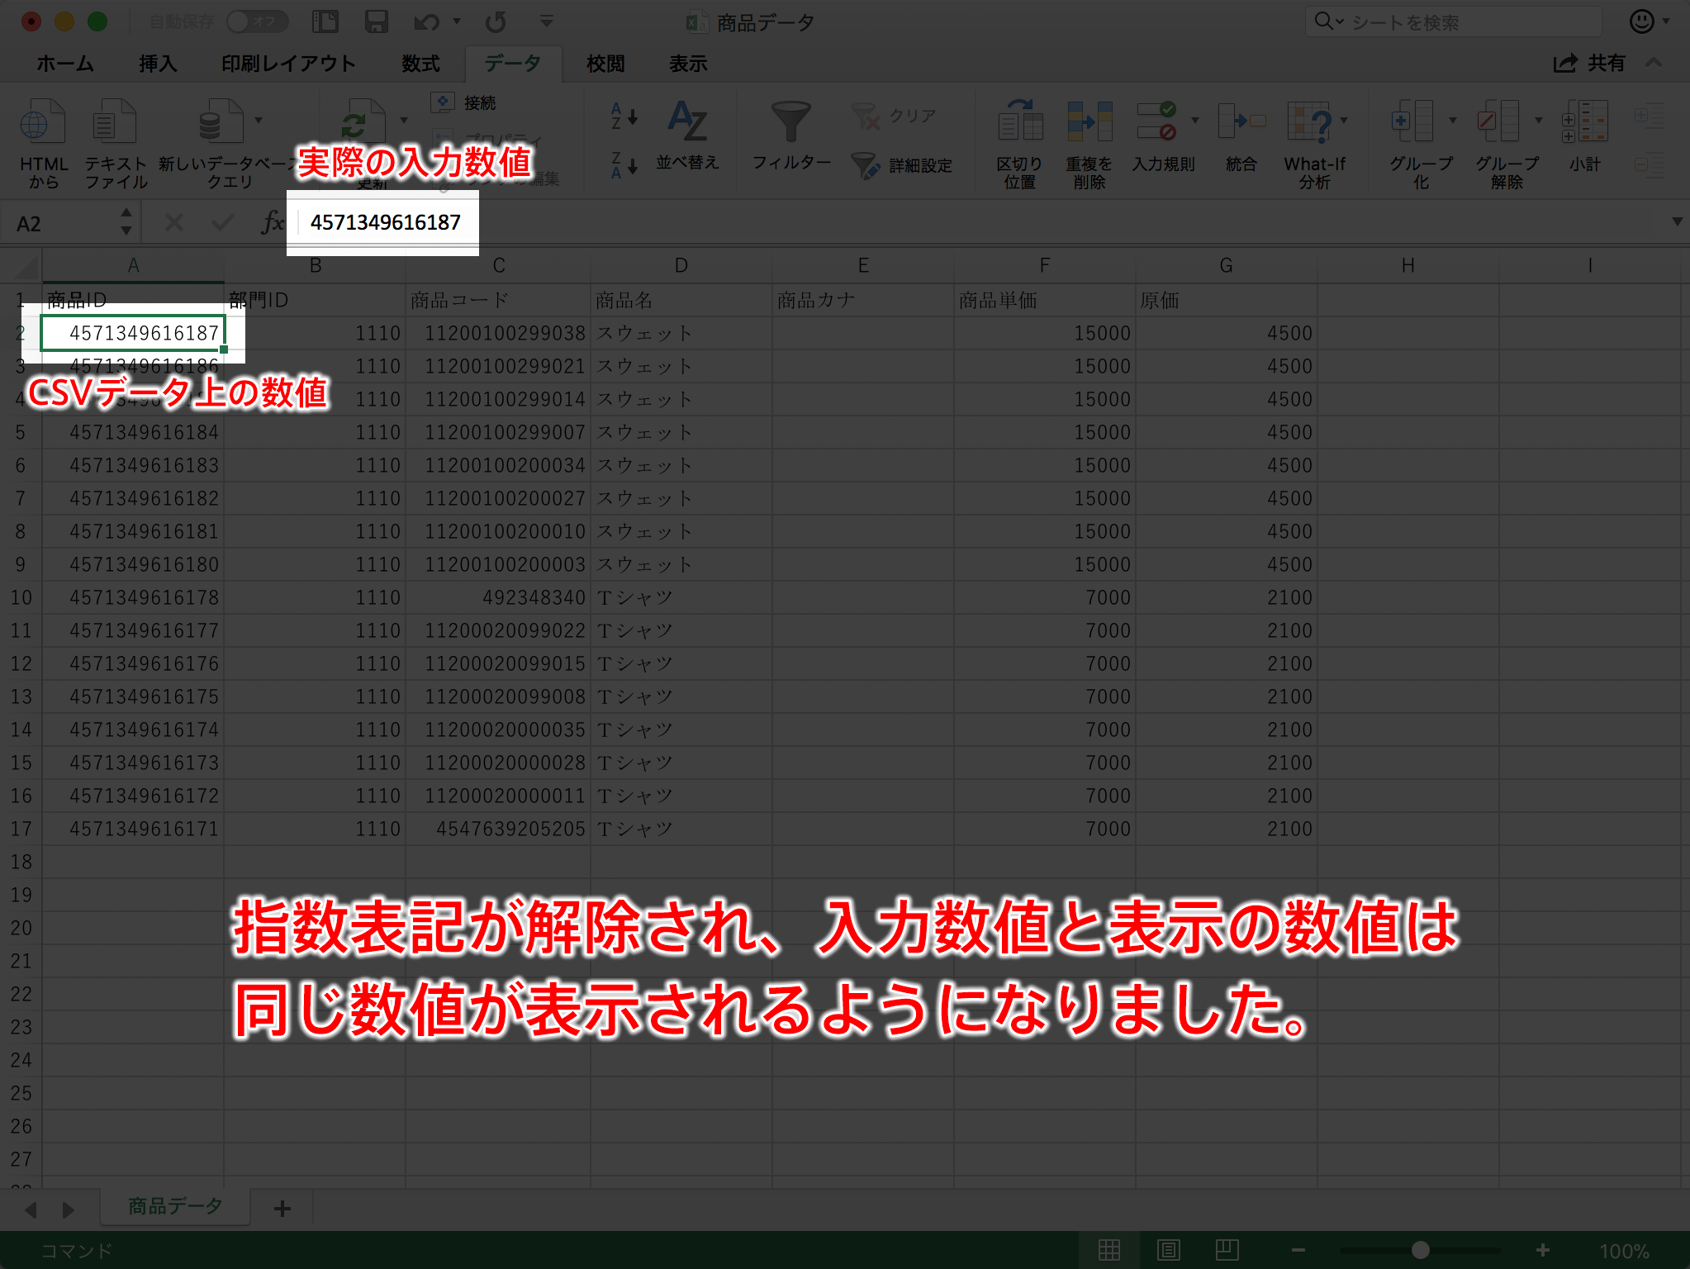Click cell containing 4547639205205
This screenshot has height=1269, width=1690.
tap(498, 829)
